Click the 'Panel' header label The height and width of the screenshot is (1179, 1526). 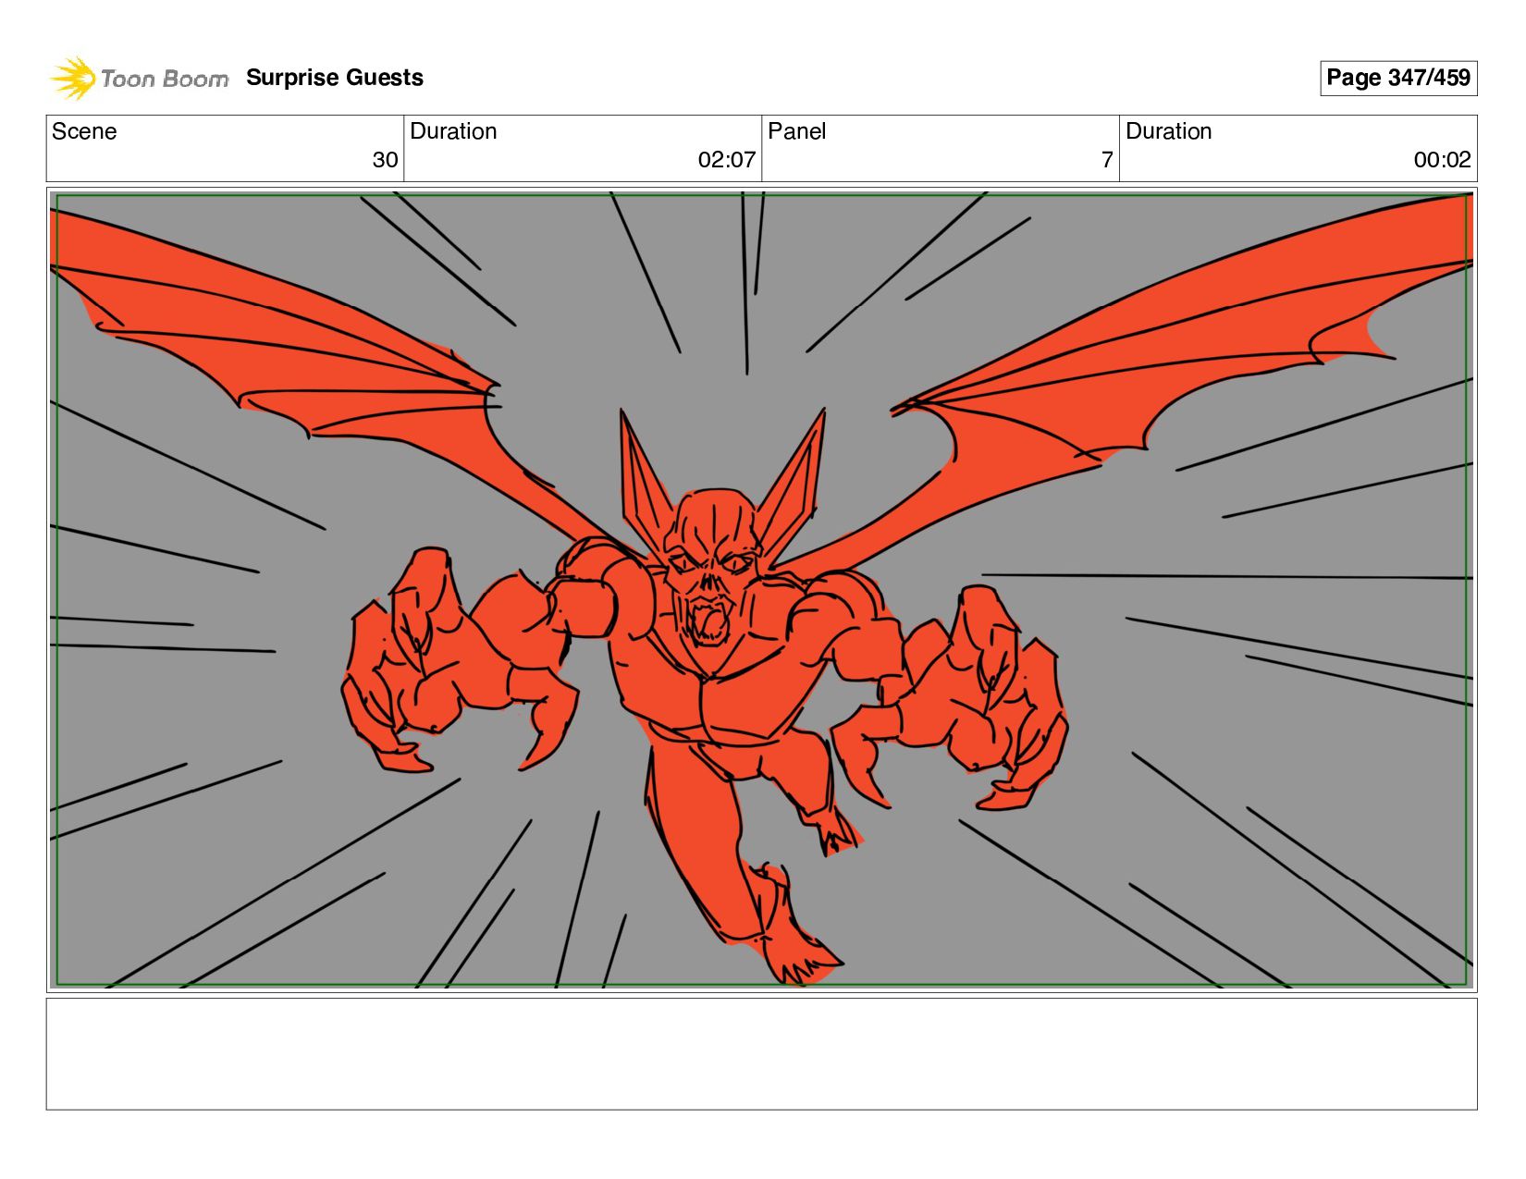(x=796, y=131)
